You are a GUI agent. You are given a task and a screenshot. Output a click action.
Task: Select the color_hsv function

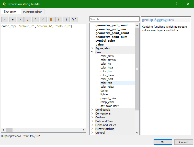106,71
